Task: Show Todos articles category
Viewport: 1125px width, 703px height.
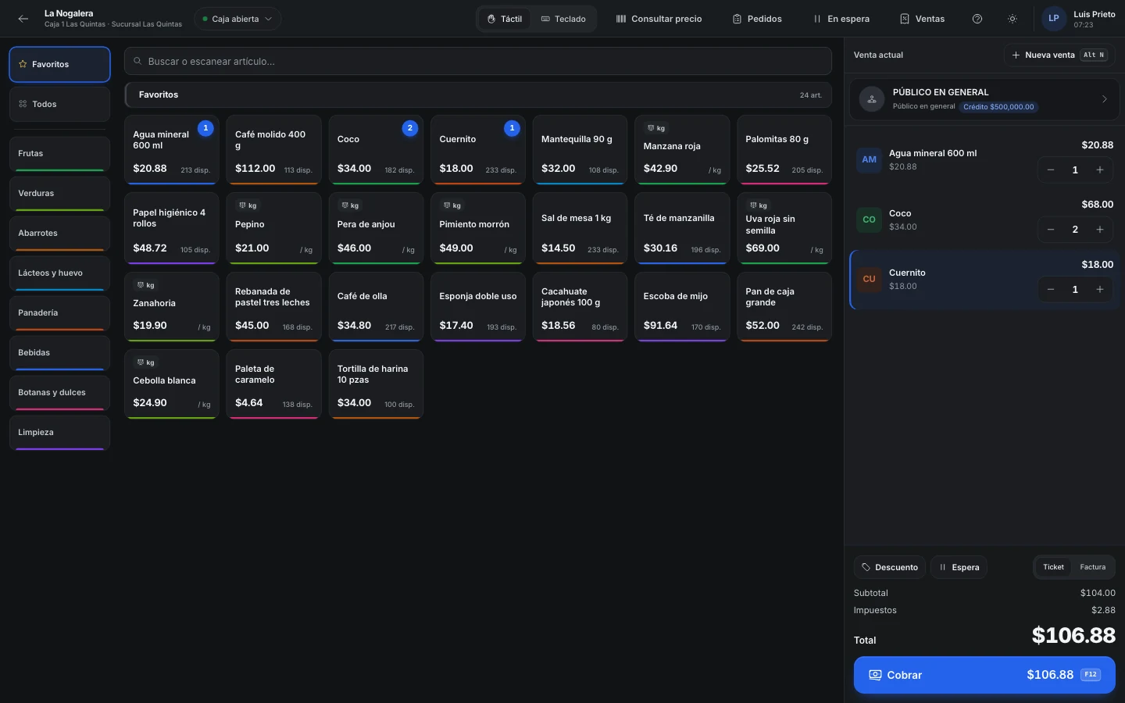Action: pos(59,104)
